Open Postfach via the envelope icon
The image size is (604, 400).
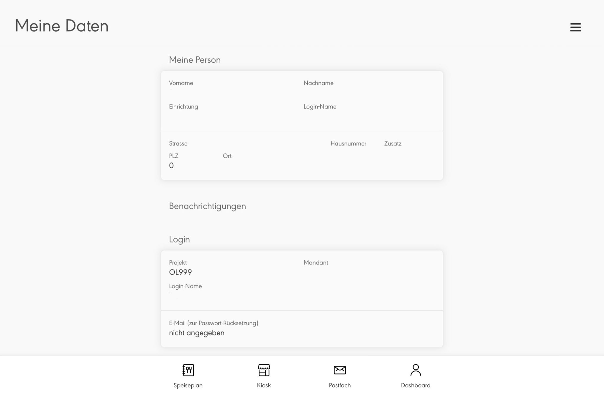340,369
